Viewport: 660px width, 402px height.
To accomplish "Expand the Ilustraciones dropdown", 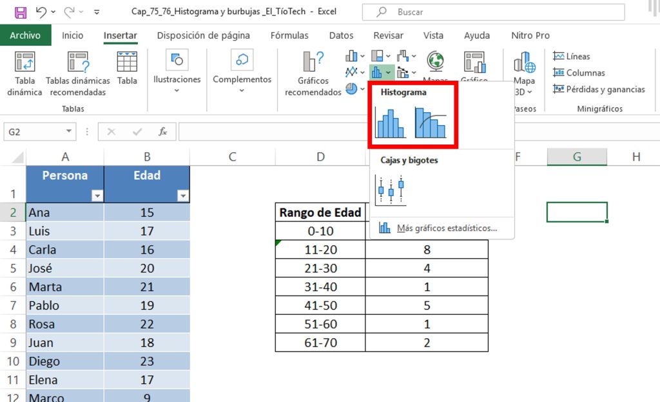I will 177,90.
